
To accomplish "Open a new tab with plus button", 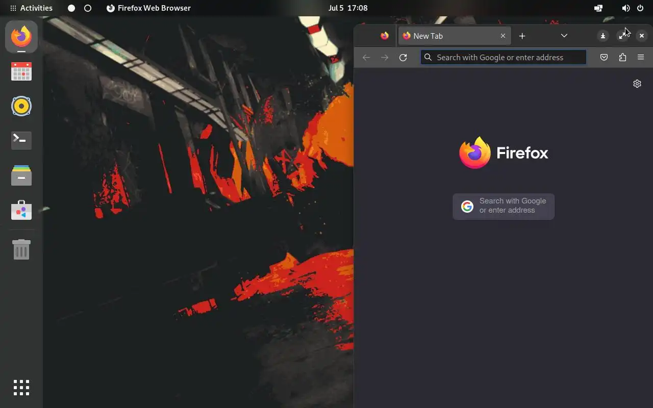I will (522, 36).
